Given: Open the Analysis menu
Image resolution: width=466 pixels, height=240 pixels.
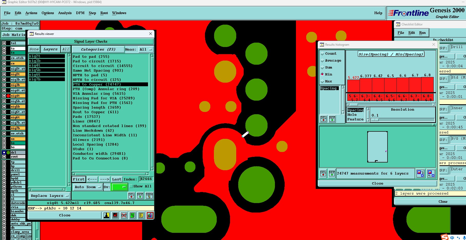Looking at the screenshot, I should (65, 13).
